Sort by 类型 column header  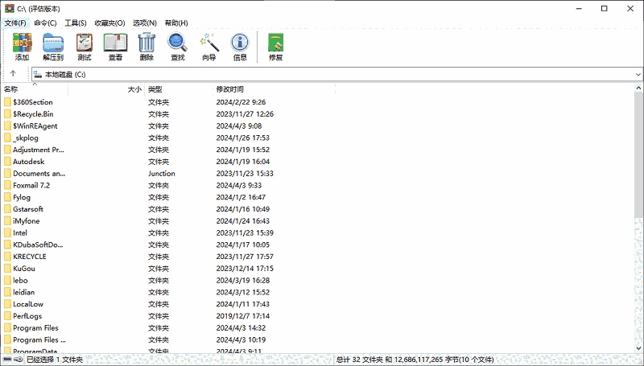tap(179, 89)
